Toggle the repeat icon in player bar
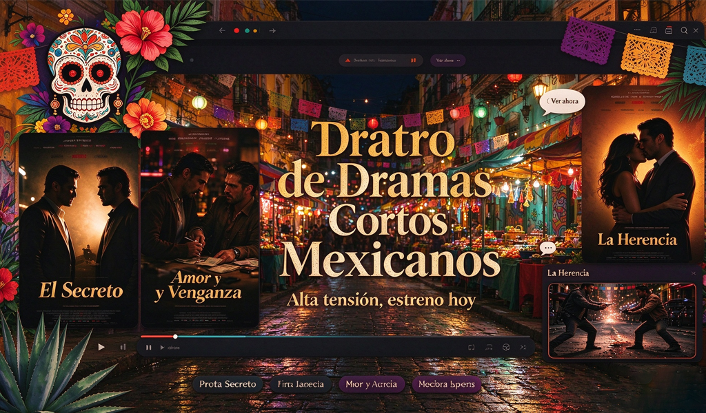This screenshot has height=413, width=706. (x=489, y=348)
